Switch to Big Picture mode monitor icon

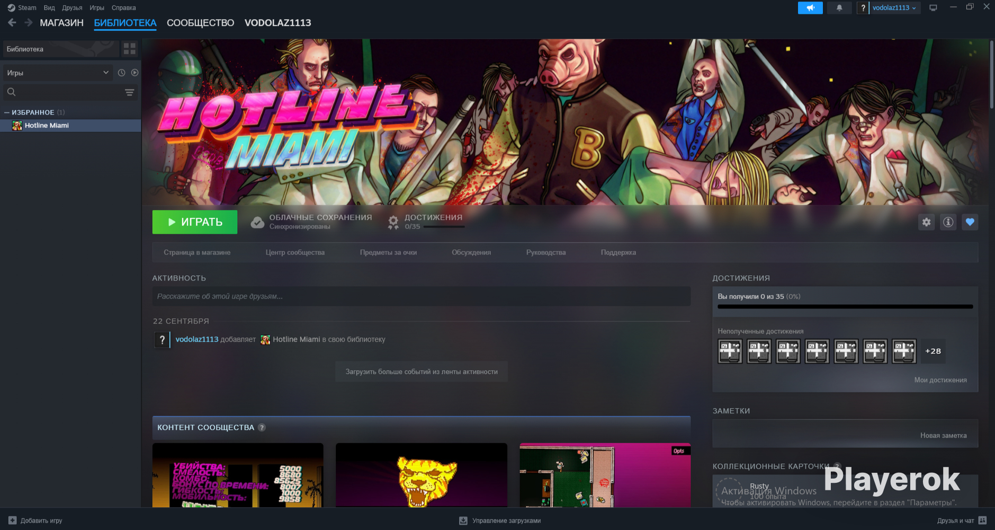tap(933, 8)
